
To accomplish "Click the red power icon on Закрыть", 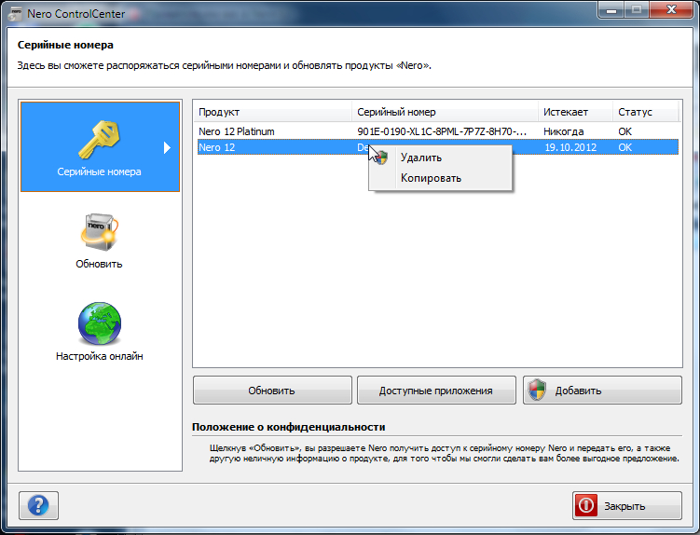I will point(587,506).
